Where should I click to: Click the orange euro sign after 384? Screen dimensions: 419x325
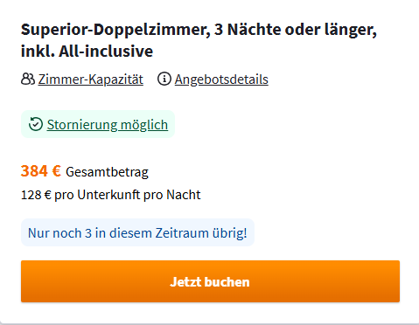pyautogui.click(x=56, y=171)
